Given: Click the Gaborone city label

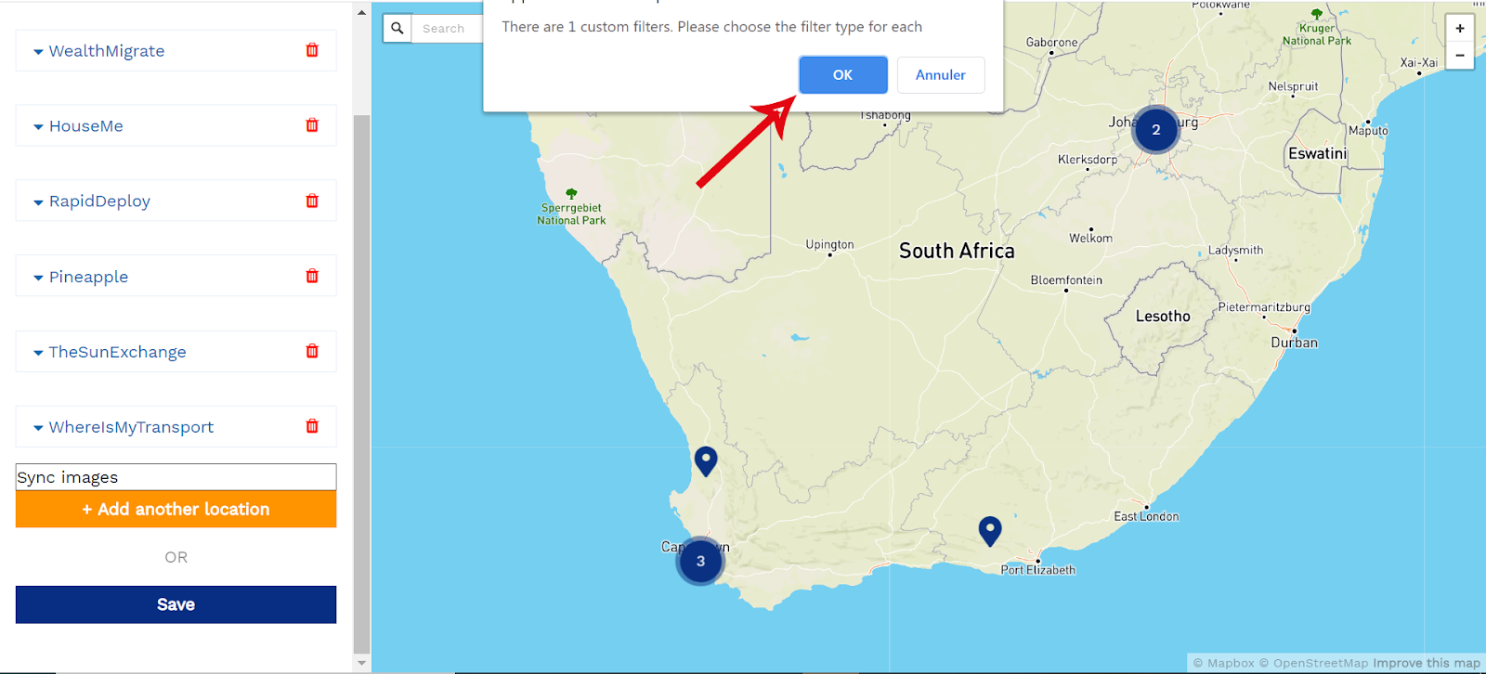Looking at the screenshot, I should (1051, 43).
